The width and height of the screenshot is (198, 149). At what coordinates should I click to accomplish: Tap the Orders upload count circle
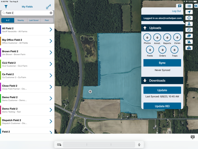(163, 50)
